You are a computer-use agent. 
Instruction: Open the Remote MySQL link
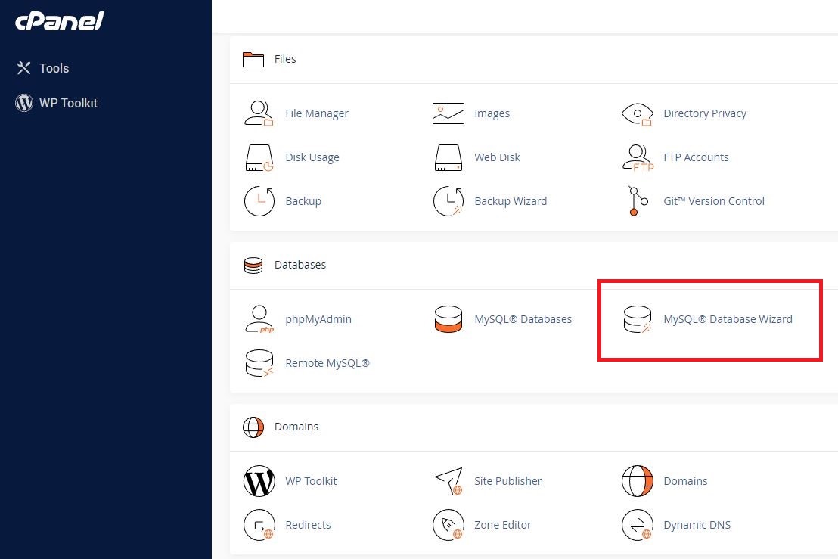[x=327, y=363]
